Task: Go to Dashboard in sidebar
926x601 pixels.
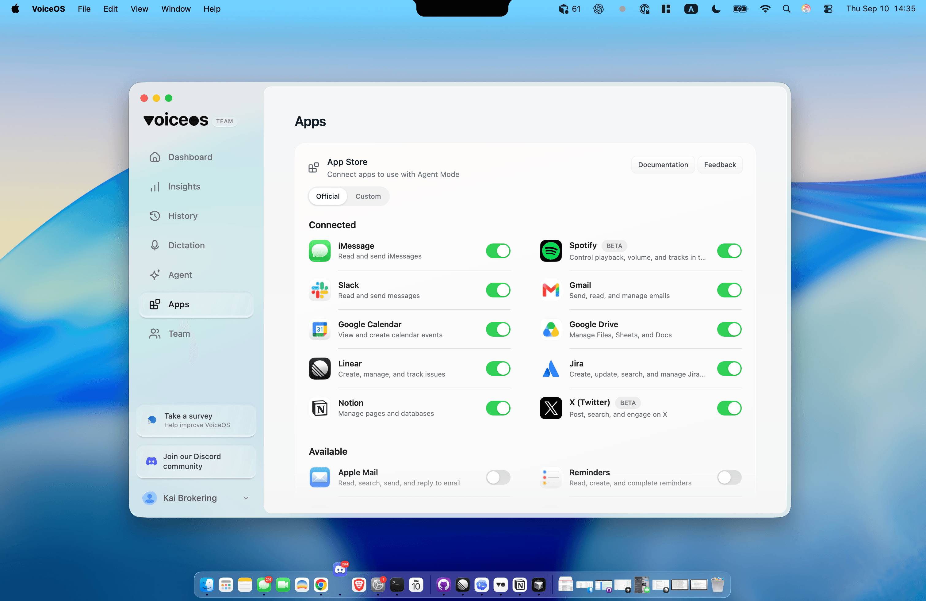Action: 196,157
